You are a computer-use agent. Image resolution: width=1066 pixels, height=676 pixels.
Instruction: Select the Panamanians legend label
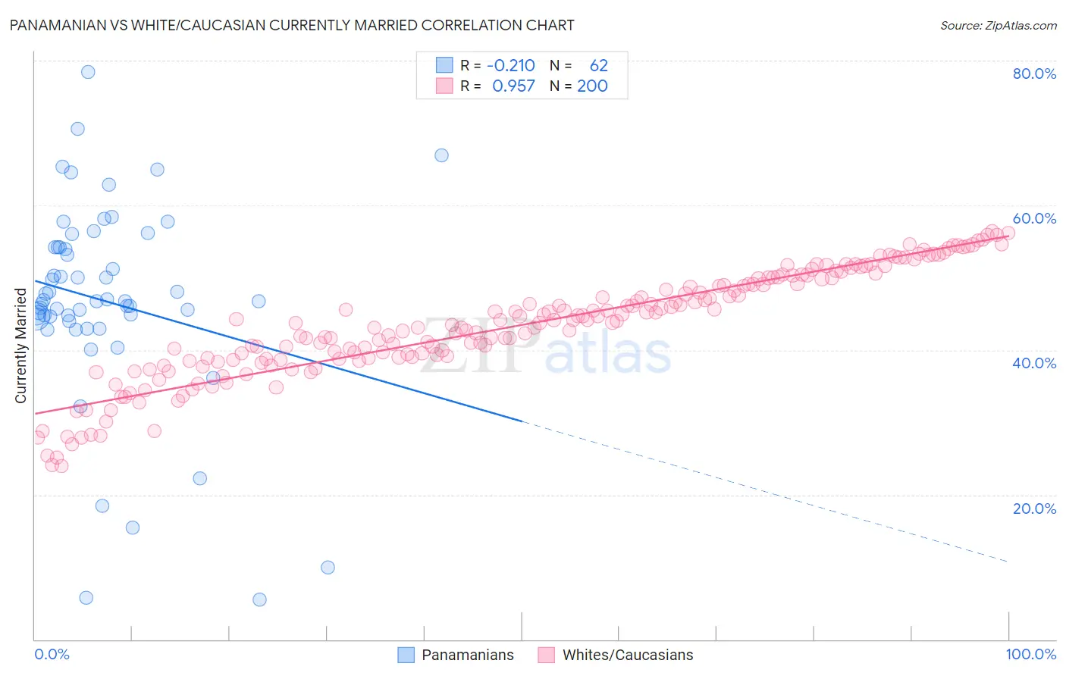pos(468,655)
